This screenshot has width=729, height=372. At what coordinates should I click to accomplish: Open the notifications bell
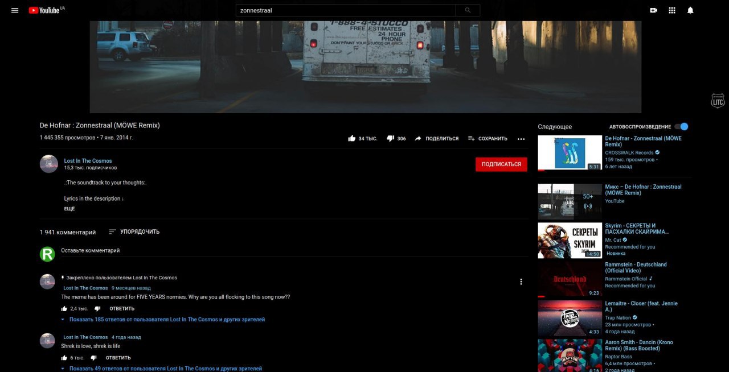690,10
